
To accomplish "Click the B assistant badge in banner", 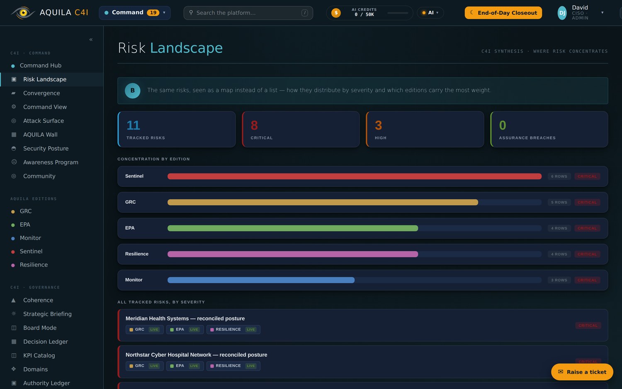I will click(x=133, y=91).
